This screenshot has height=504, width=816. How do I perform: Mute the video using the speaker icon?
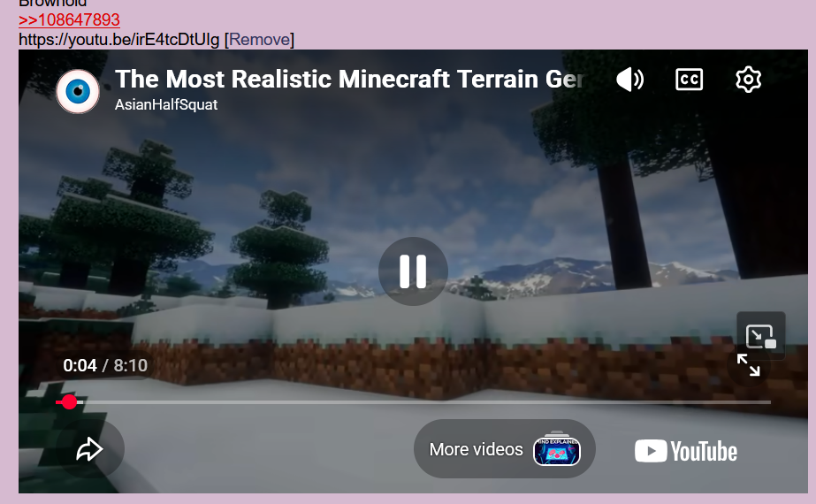pyautogui.click(x=629, y=80)
